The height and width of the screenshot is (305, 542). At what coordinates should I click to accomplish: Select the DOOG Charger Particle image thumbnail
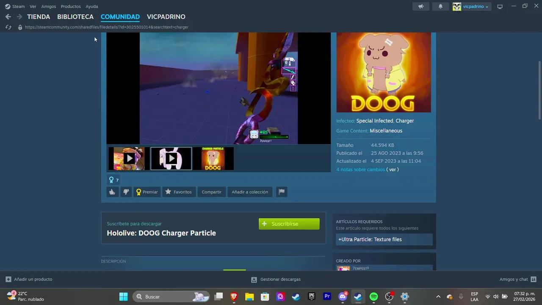coord(213,158)
